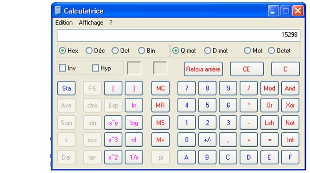This screenshot has height=173, width=310.
Task: Toggle the Hyp checkbox
Action: click(x=95, y=68)
